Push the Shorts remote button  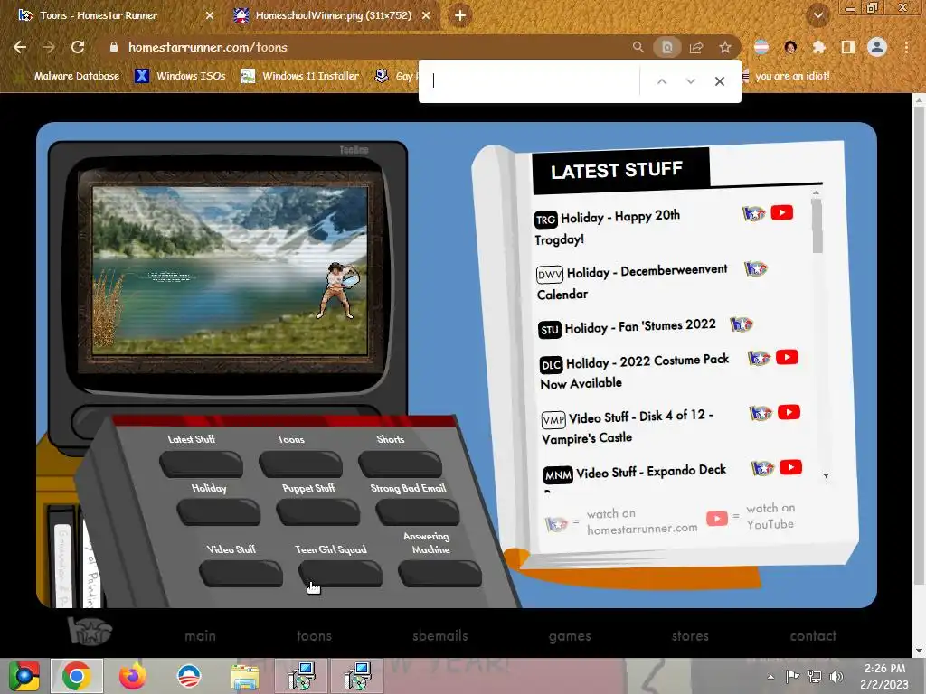pyautogui.click(x=400, y=464)
